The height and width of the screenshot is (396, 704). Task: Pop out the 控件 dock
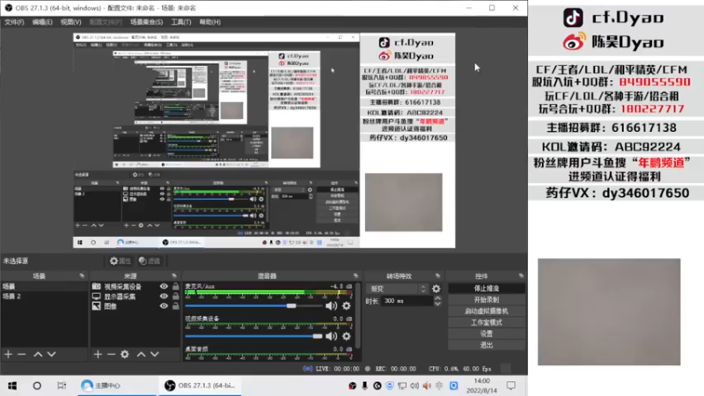[x=521, y=275]
